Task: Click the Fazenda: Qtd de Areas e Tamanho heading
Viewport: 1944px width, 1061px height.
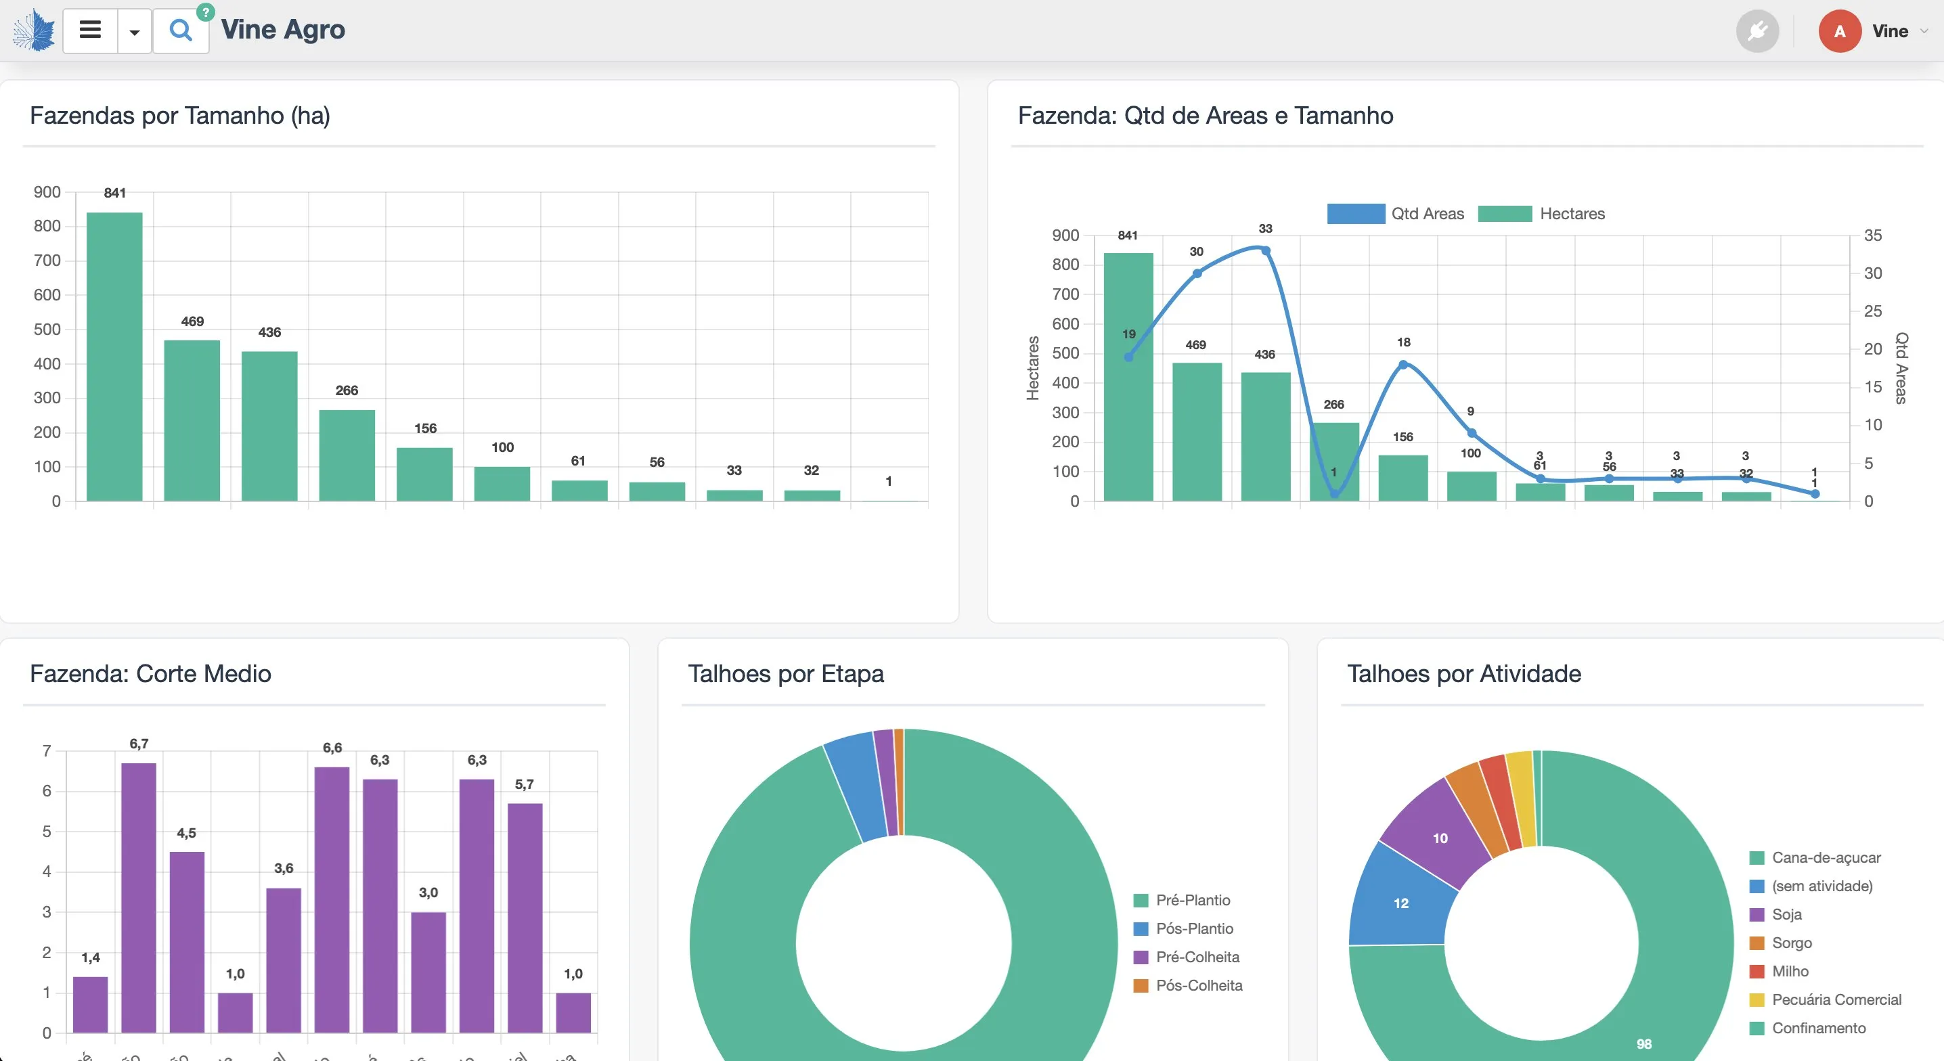Action: [x=1206, y=116]
